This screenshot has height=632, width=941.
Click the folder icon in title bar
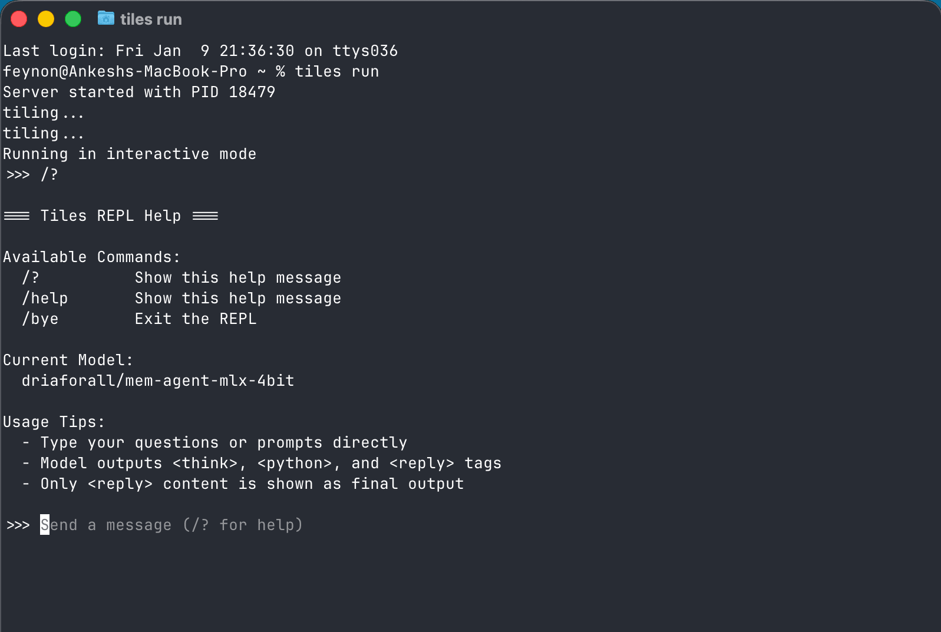point(106,18)
